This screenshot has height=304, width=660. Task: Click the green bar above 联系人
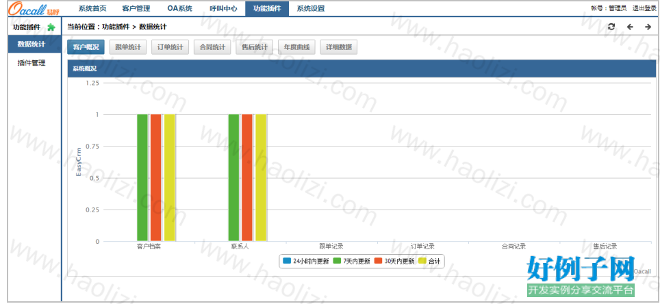tap(233, 178)
